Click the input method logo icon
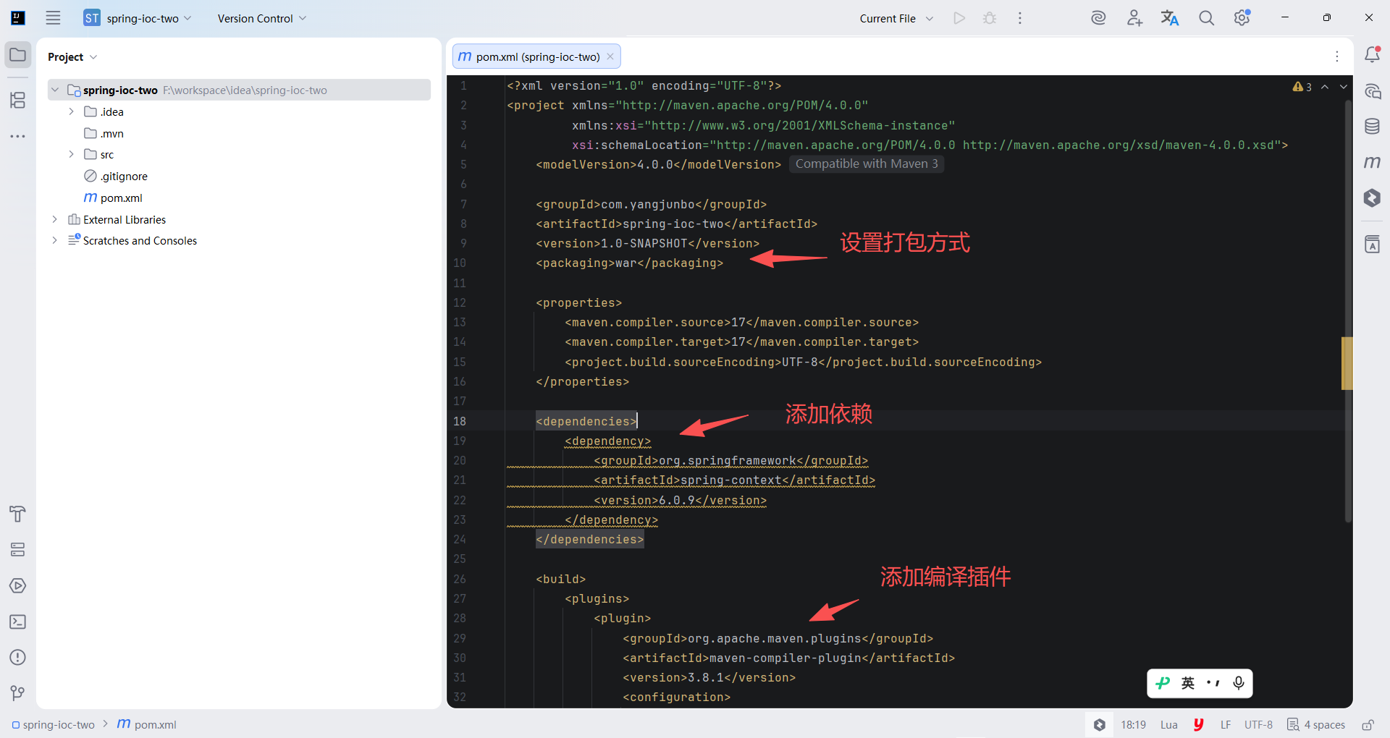 (1163, 683)
